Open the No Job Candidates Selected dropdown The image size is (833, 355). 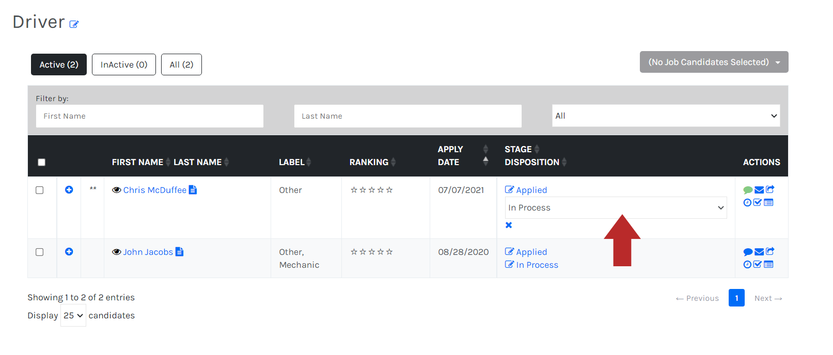point(714,62)
